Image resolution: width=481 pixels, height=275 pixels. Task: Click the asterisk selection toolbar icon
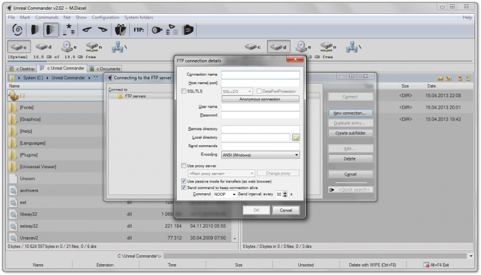click(69, 29)
